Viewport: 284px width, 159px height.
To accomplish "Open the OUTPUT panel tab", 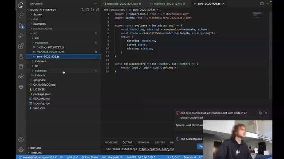I will point(127,142).
